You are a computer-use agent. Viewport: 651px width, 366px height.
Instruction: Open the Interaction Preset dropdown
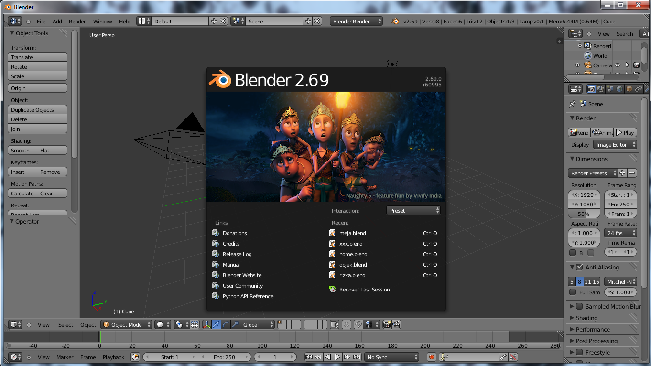point(413,210)
